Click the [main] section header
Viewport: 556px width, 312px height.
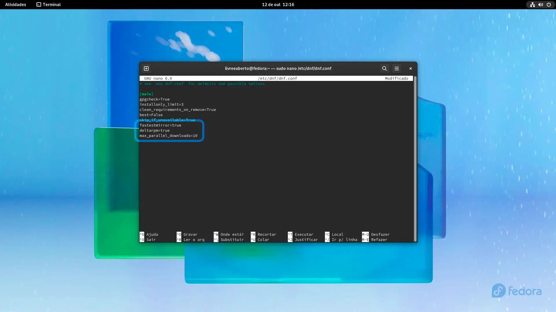point(147,94)
